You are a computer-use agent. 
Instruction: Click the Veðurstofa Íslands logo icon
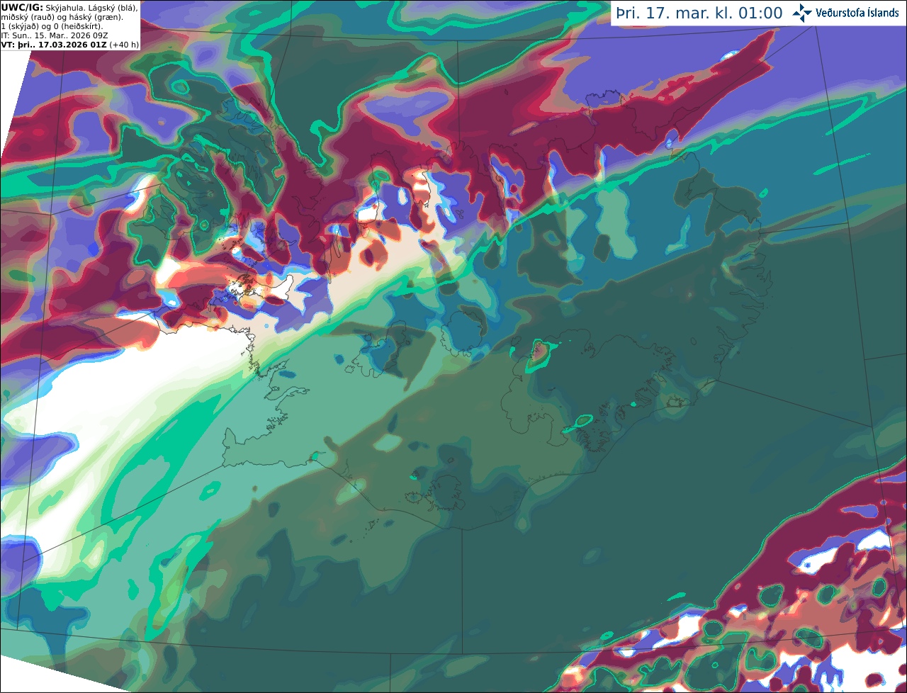pyautogui.click(x=802, y=13)
